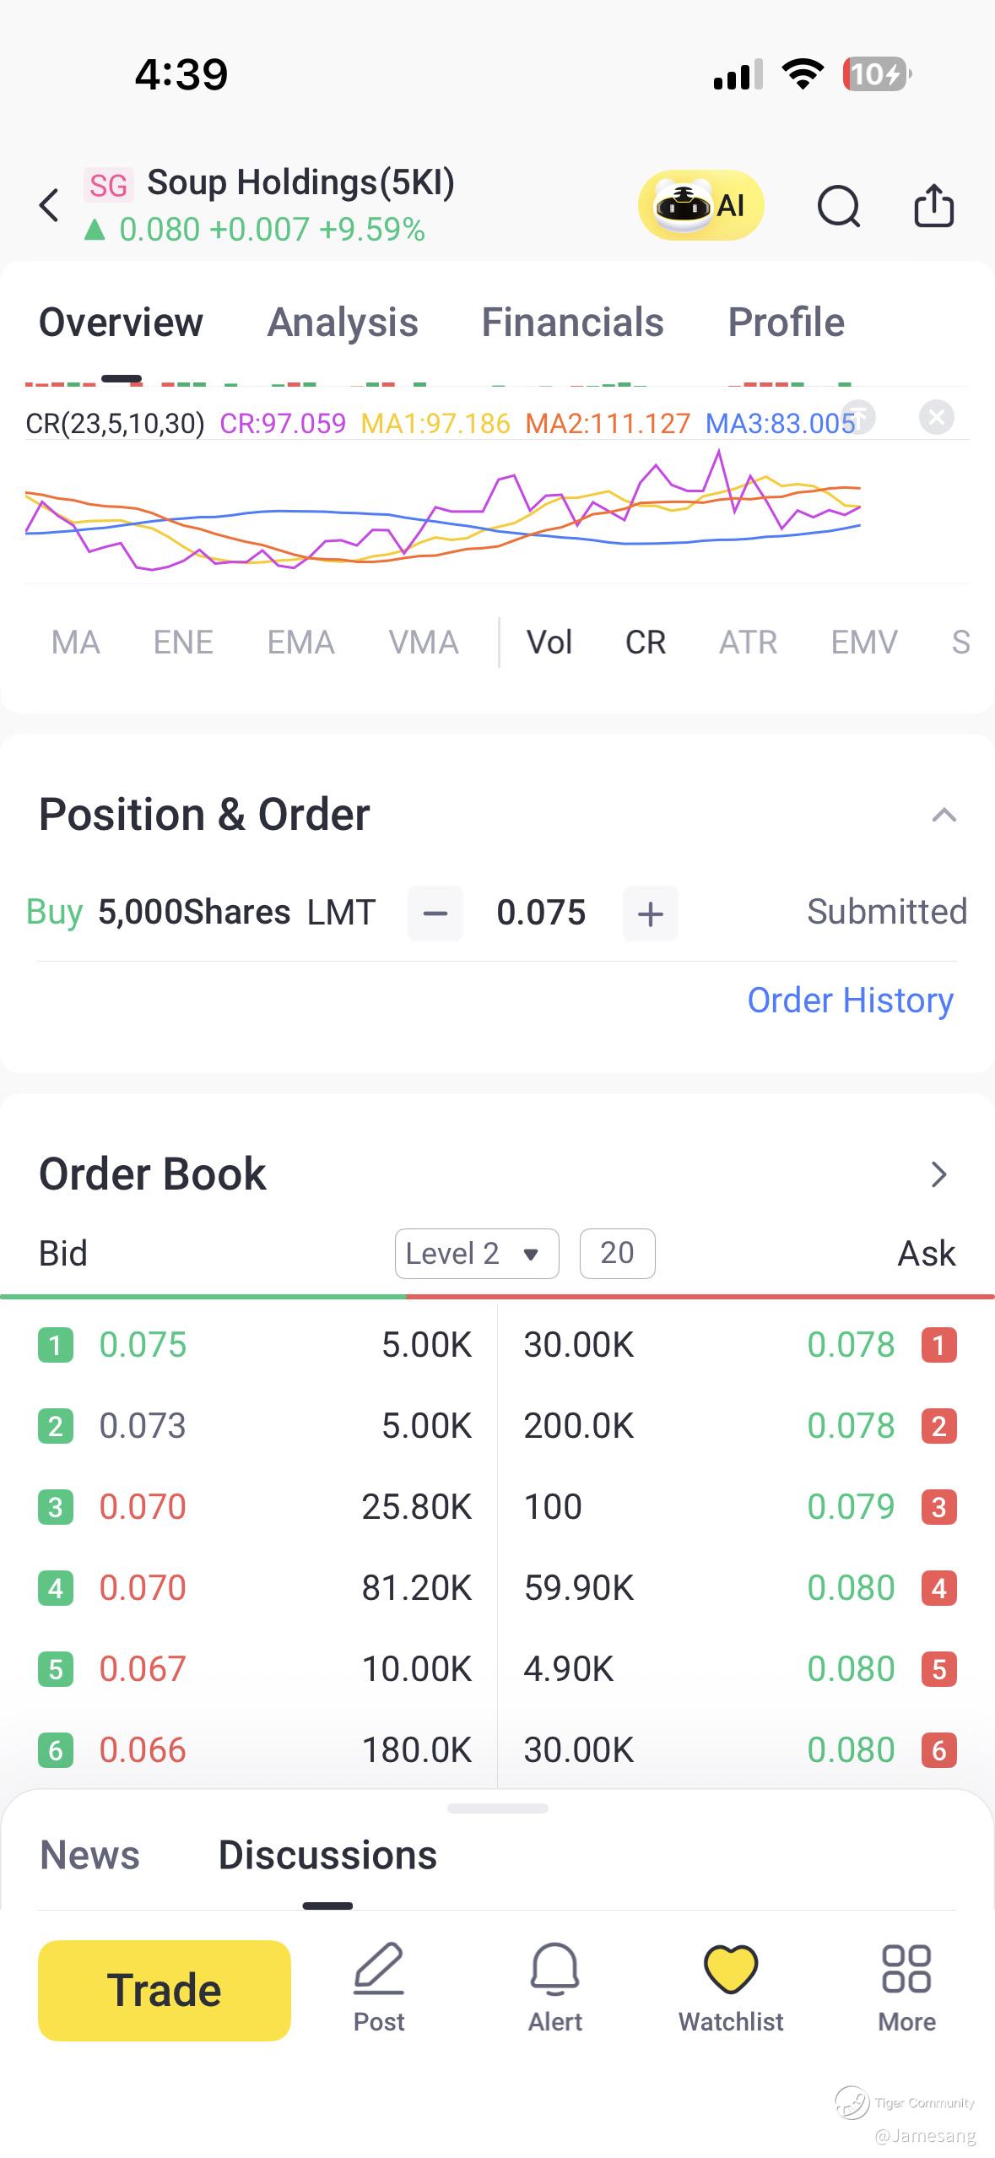Tap the search magnifier icon

point(838,206)
